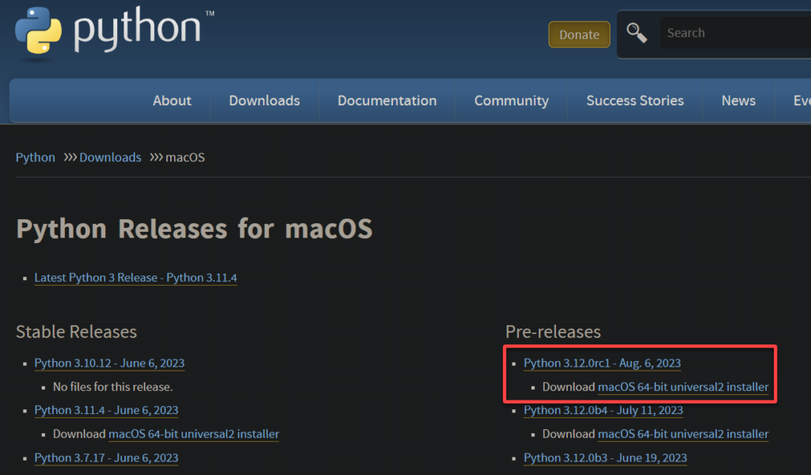The width and height of the screenshot is (811, 475).
Task: Open the Python 3.11.4 release page
Action: 105,410
